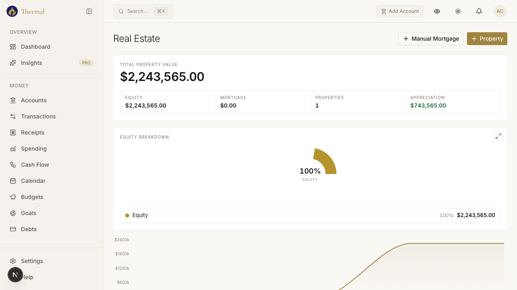Image resolution: width=517 pixels, height=290 pixels.
Task: Add a new Property
Action: click(x=487, y=39)
